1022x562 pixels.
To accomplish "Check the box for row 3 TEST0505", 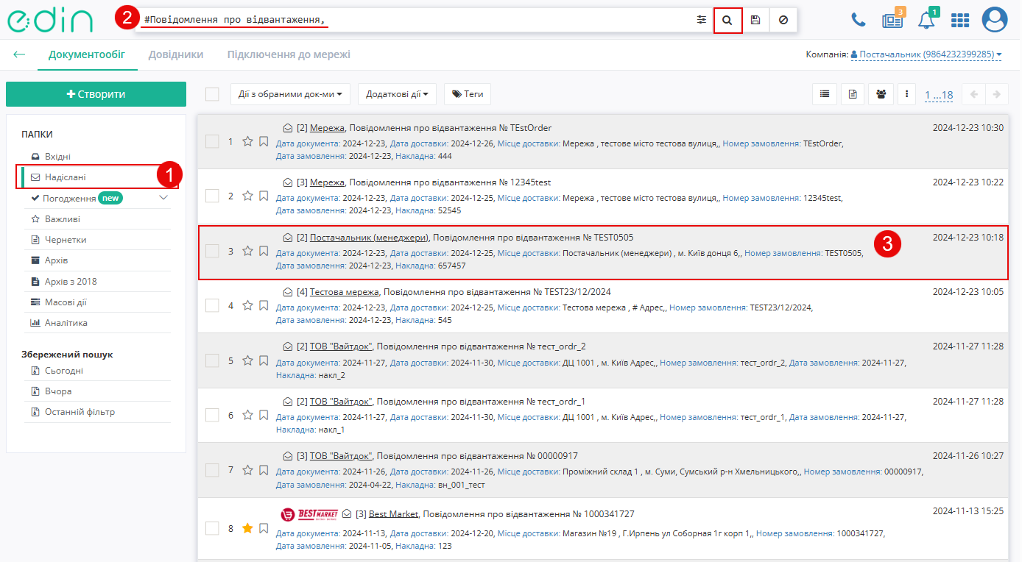I will click(x=212, y=251).
